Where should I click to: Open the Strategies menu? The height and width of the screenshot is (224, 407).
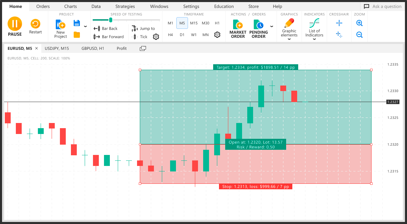pos(125,6)
